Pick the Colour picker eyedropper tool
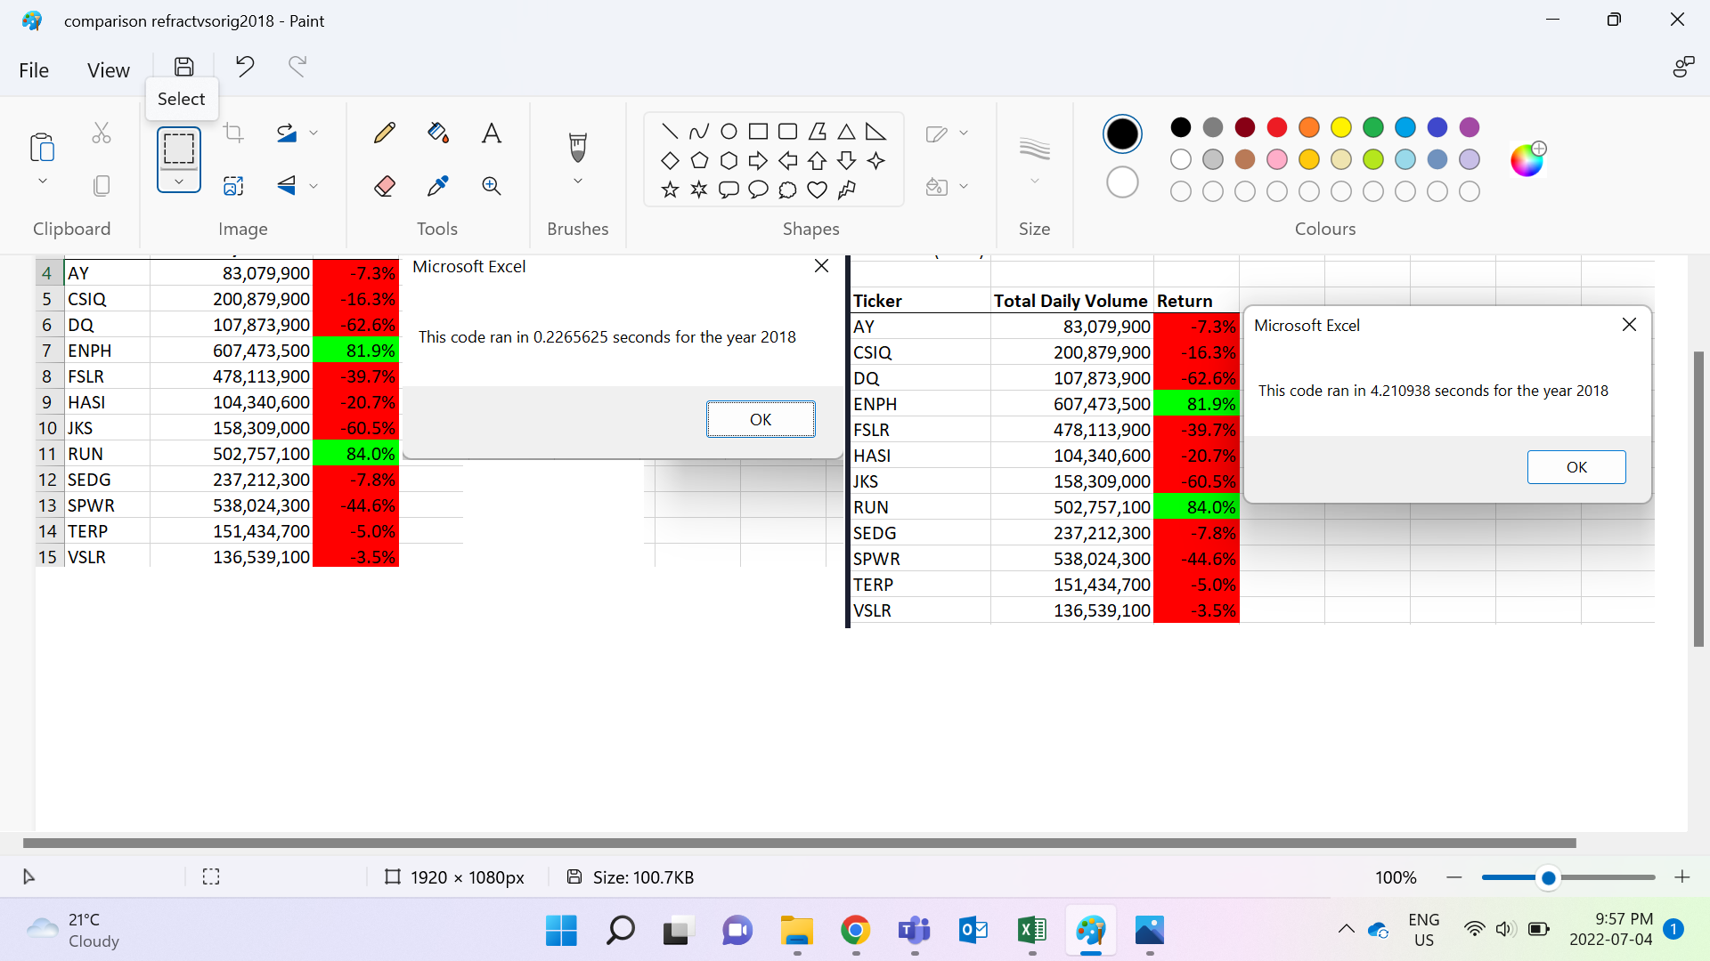Viewport: 1710px width, 961px height. click(x=437, y=186)
